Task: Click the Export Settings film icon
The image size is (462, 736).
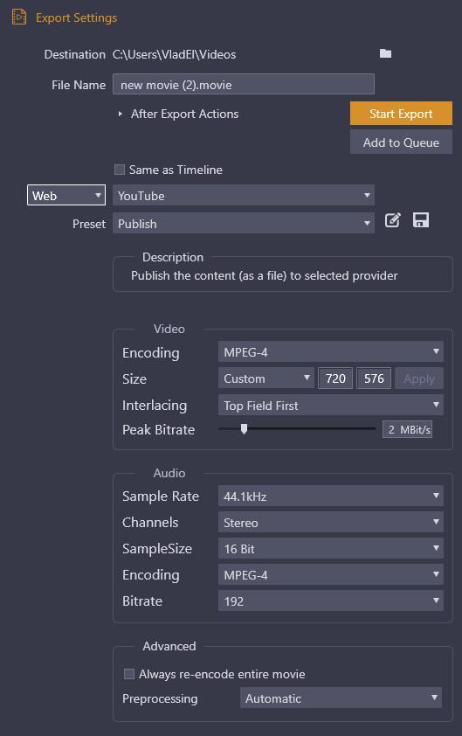Action: (19, 17)
